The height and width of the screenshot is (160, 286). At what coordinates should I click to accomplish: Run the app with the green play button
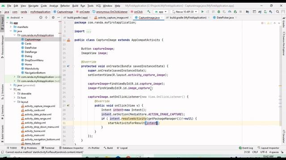[x=202, y=12]
